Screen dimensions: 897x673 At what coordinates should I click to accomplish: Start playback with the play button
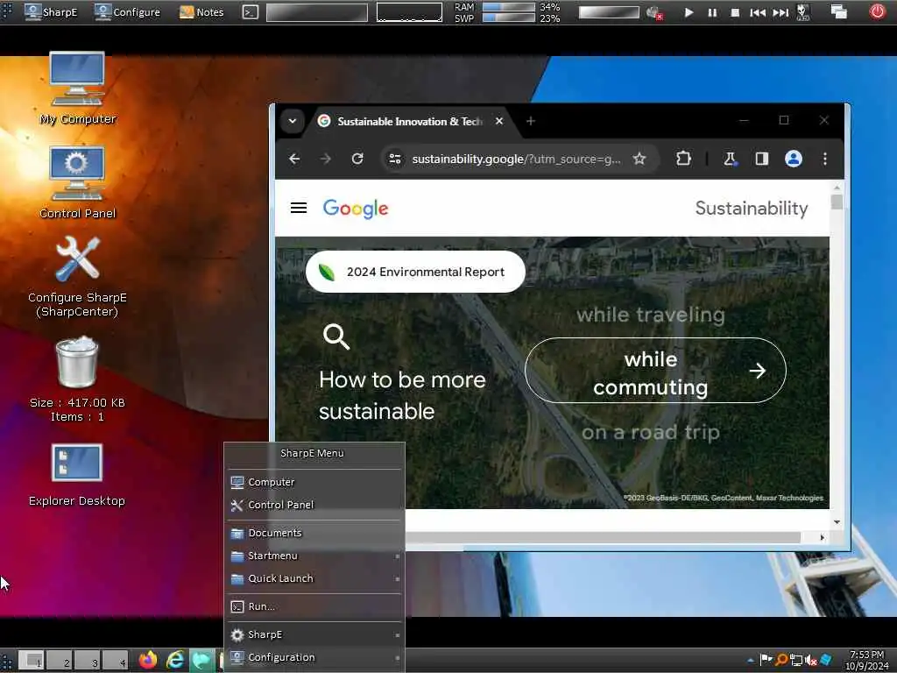click(x=689, y=12)
